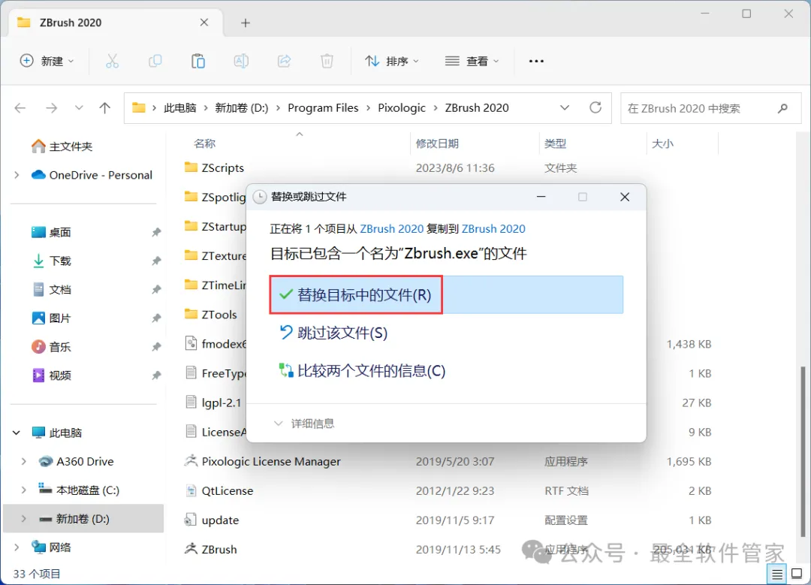
Task: Open address bar history dropdown chevron
Action: tap(565, 107)
